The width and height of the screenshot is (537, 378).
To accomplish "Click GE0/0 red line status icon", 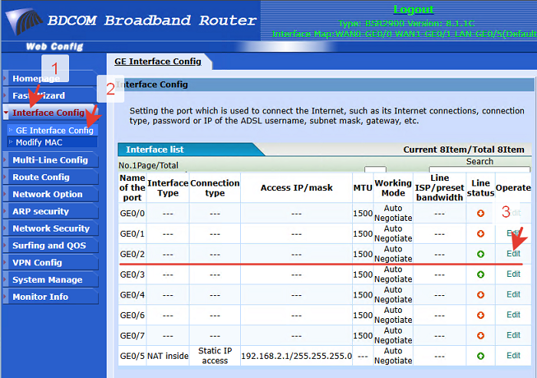I will [x=480, y=213].
